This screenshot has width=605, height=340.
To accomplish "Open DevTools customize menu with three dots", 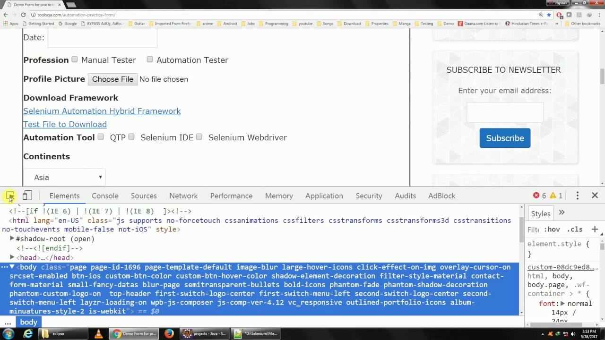I will pyautogui.click(x=577, y=195).
